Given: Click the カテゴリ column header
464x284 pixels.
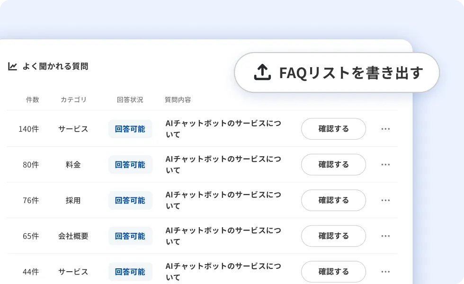Looking at the screenshot, I should [x=73, y=100].
